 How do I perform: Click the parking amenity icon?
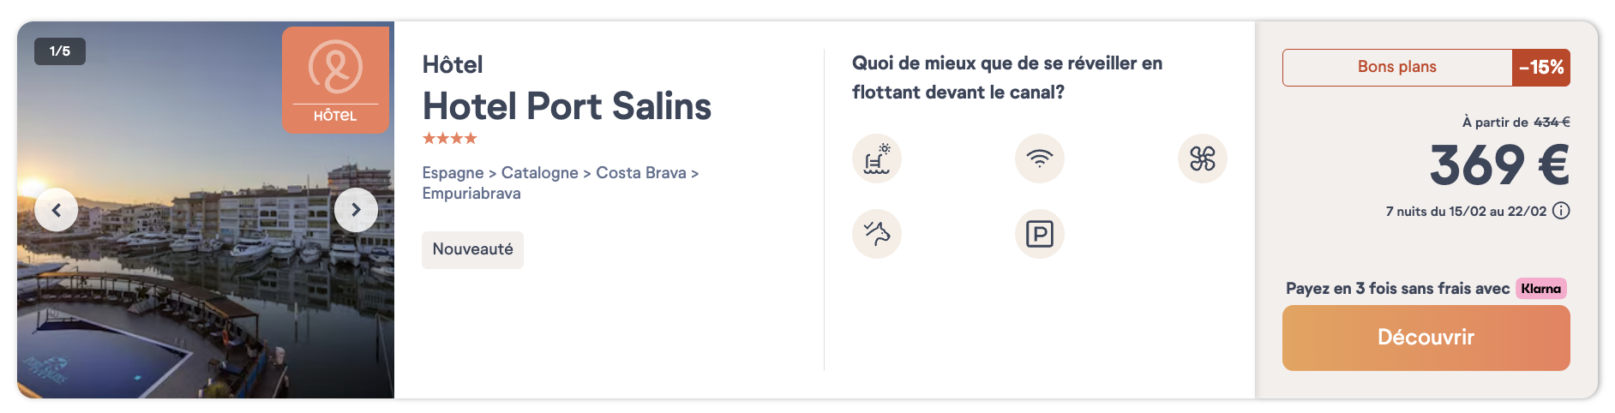1039,233
